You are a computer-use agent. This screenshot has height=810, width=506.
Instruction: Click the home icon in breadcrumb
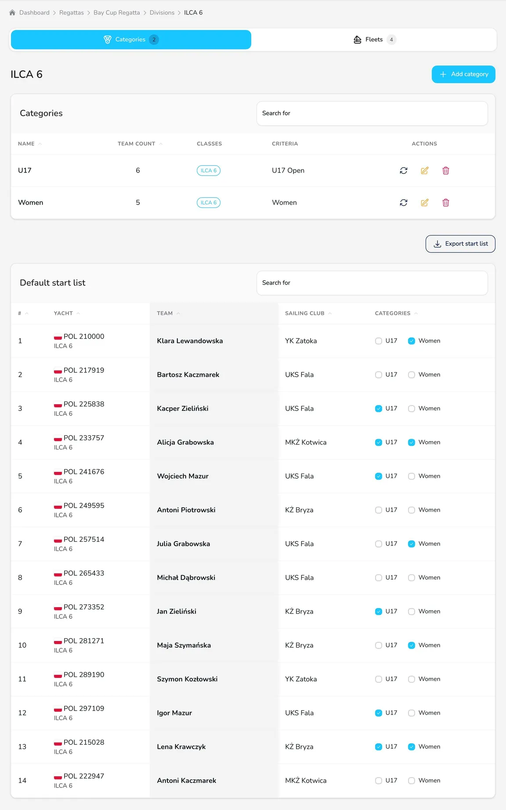click(x=12, y=13)
